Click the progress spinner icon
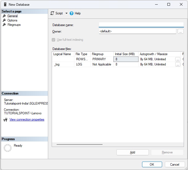The height and width of the screenshot is (170, 188). 8,148
